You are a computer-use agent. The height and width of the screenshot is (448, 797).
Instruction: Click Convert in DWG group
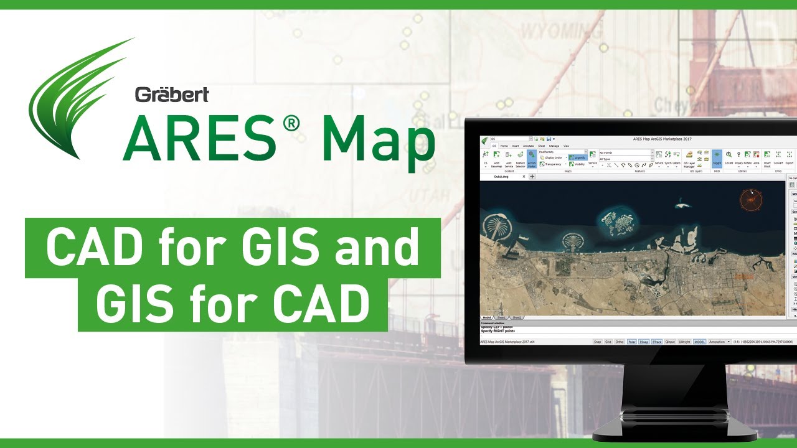pos(778,157)
